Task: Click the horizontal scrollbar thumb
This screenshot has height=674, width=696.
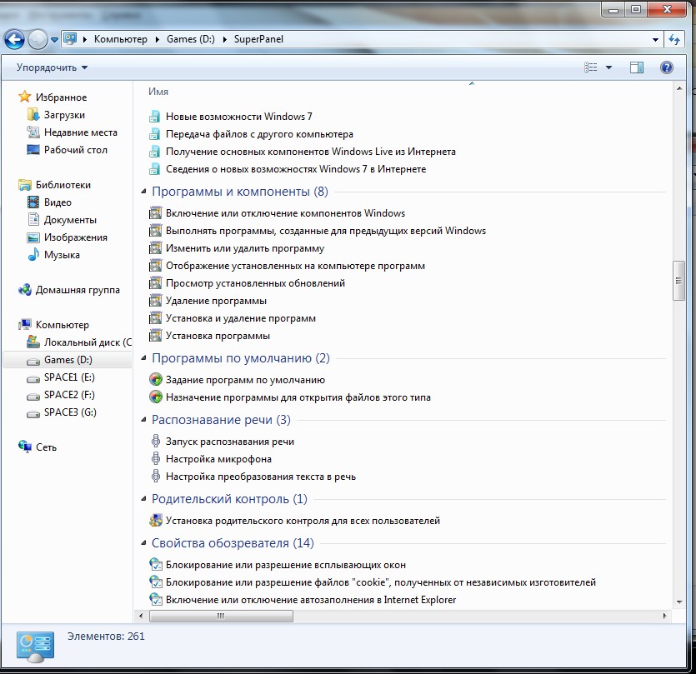Action: [221, 616]
